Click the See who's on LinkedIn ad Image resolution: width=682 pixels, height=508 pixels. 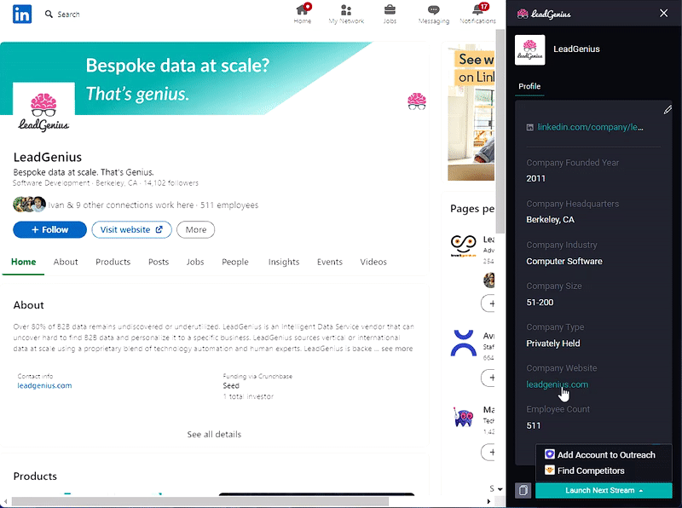471,113
